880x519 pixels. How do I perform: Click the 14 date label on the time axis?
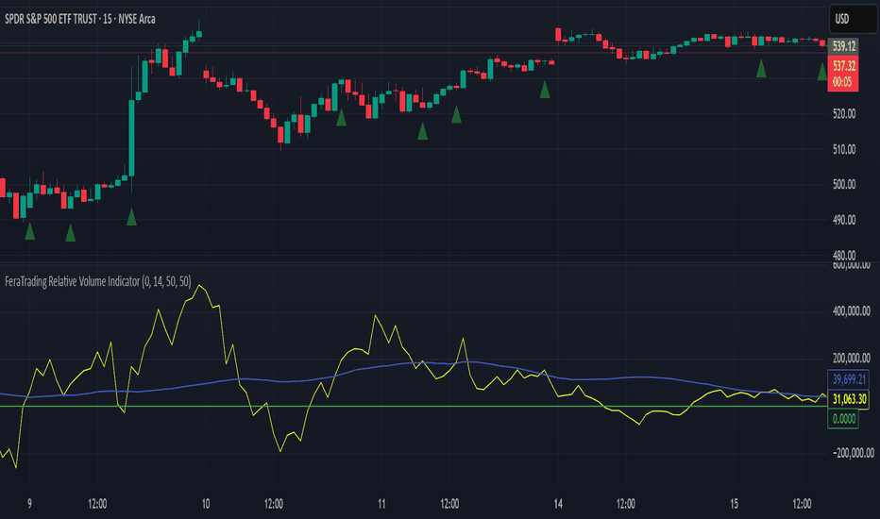click(558, 504)
